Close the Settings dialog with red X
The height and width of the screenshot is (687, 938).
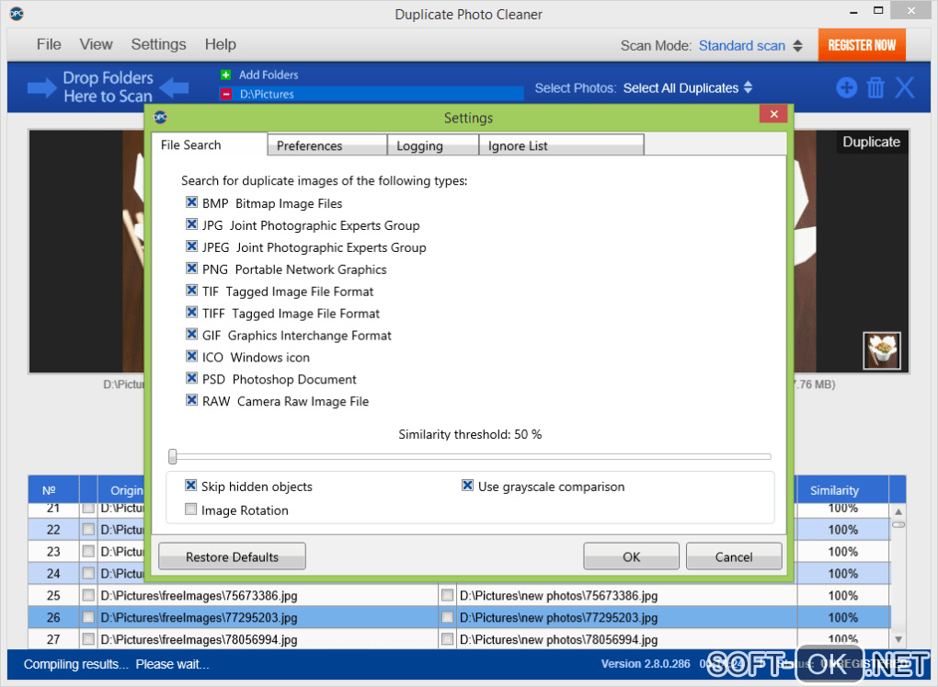click(773, 114)
